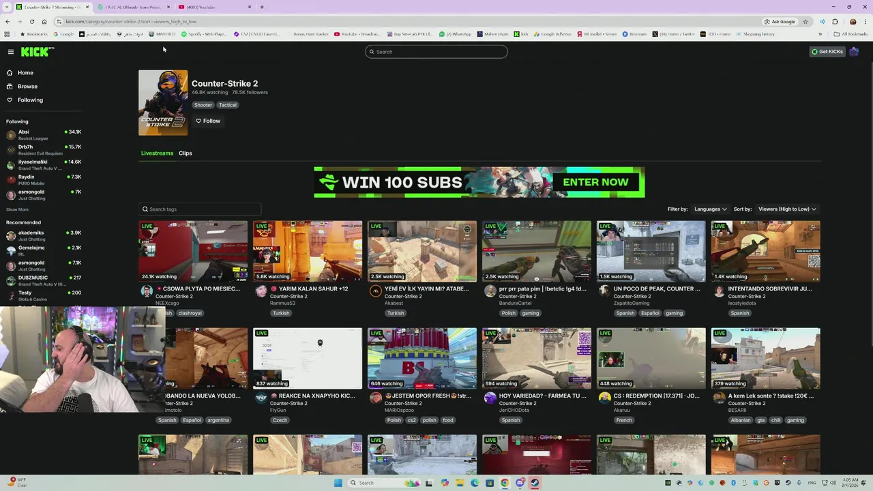This screenshot has width=873, height=491.
Task: Open the Kick hamburger sidebar menu
Action: pos(11,52)
